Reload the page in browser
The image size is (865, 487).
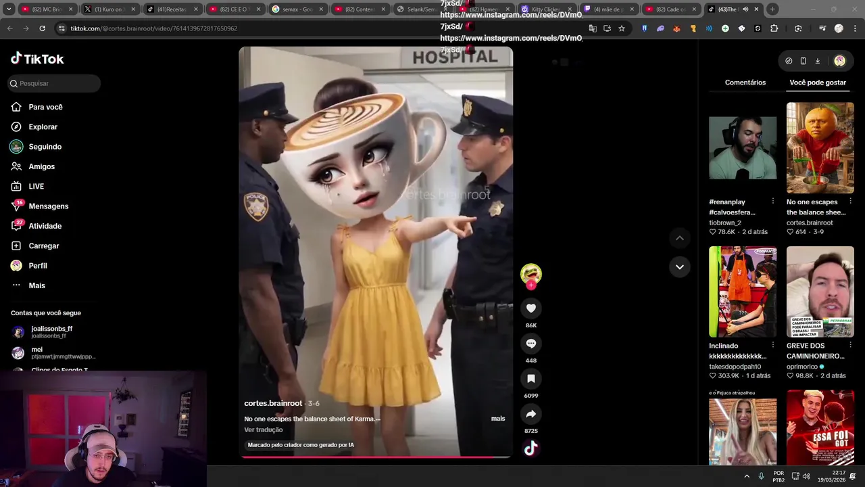pyautogui.click(x=42, y=28)
